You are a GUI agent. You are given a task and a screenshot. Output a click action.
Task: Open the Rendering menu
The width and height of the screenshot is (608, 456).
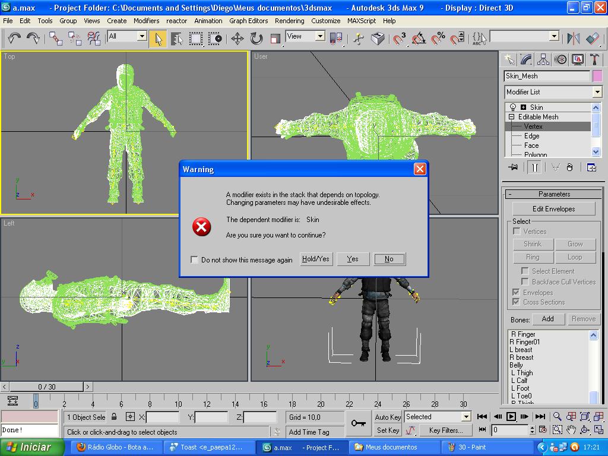tap(289, 20)
